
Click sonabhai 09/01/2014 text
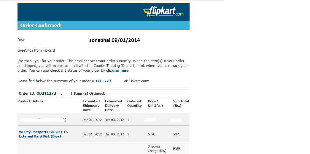coord(115,40)
